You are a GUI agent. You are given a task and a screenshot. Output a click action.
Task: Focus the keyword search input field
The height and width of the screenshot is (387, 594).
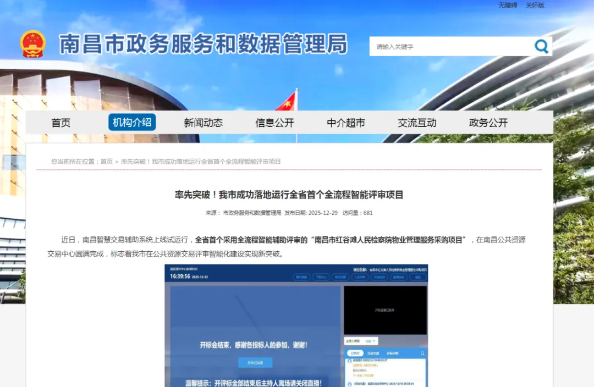click(451, 47)
